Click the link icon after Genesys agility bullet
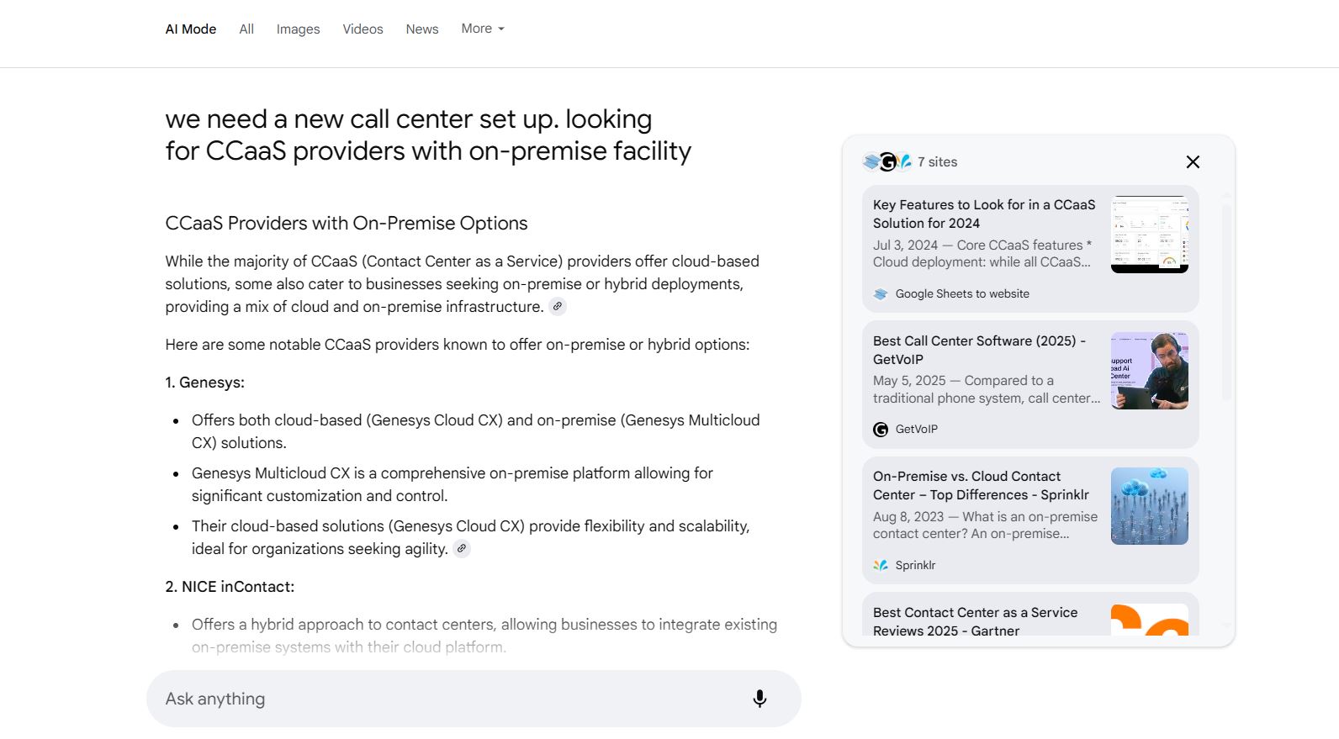Viewport: 1339px width, 739px height. pyautogui.click(x=462, y=549)
